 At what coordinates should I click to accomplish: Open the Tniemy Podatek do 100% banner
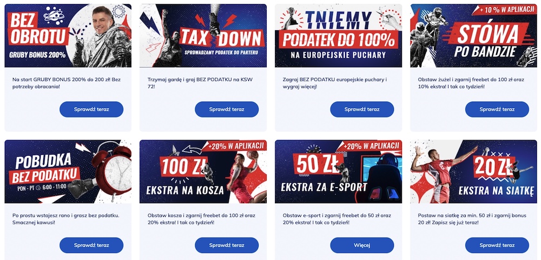[339, 36]
